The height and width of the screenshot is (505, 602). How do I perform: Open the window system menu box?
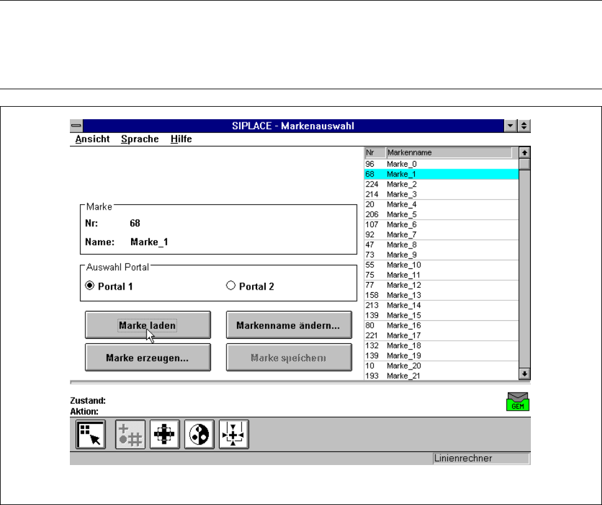(76, 125)
